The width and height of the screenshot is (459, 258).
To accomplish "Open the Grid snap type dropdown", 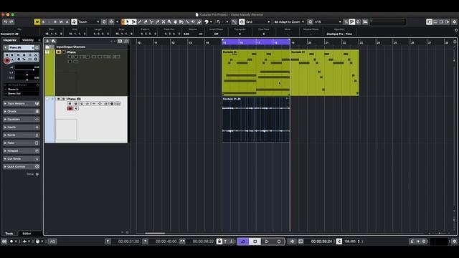I will pos(258,22).
